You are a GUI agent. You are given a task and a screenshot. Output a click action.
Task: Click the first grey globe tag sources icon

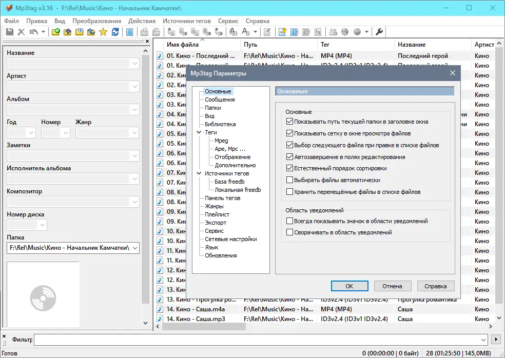pos(345,32)
